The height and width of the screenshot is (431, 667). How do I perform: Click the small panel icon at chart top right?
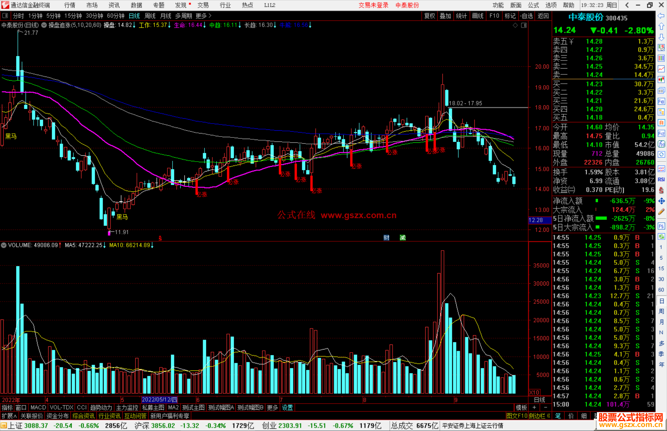524,25
